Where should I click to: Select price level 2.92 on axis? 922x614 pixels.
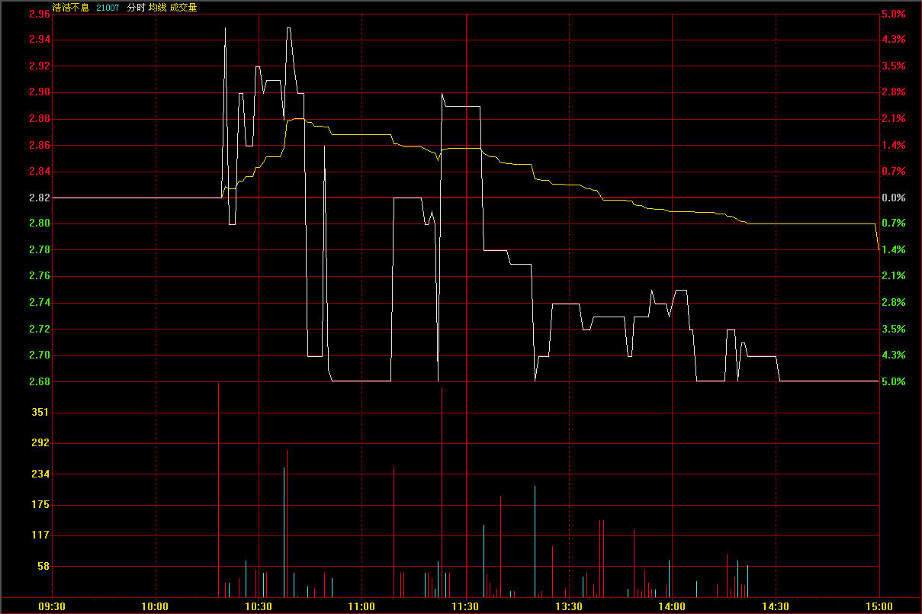(x=40, y=66)
